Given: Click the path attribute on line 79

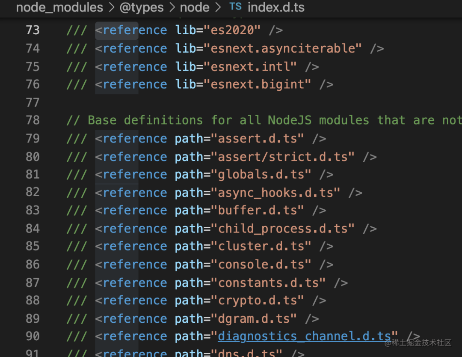Looking at the screenshot, I should pos(189,139).
